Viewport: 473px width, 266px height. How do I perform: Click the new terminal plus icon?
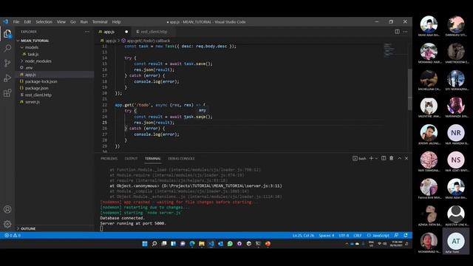(x=371, y=158)
